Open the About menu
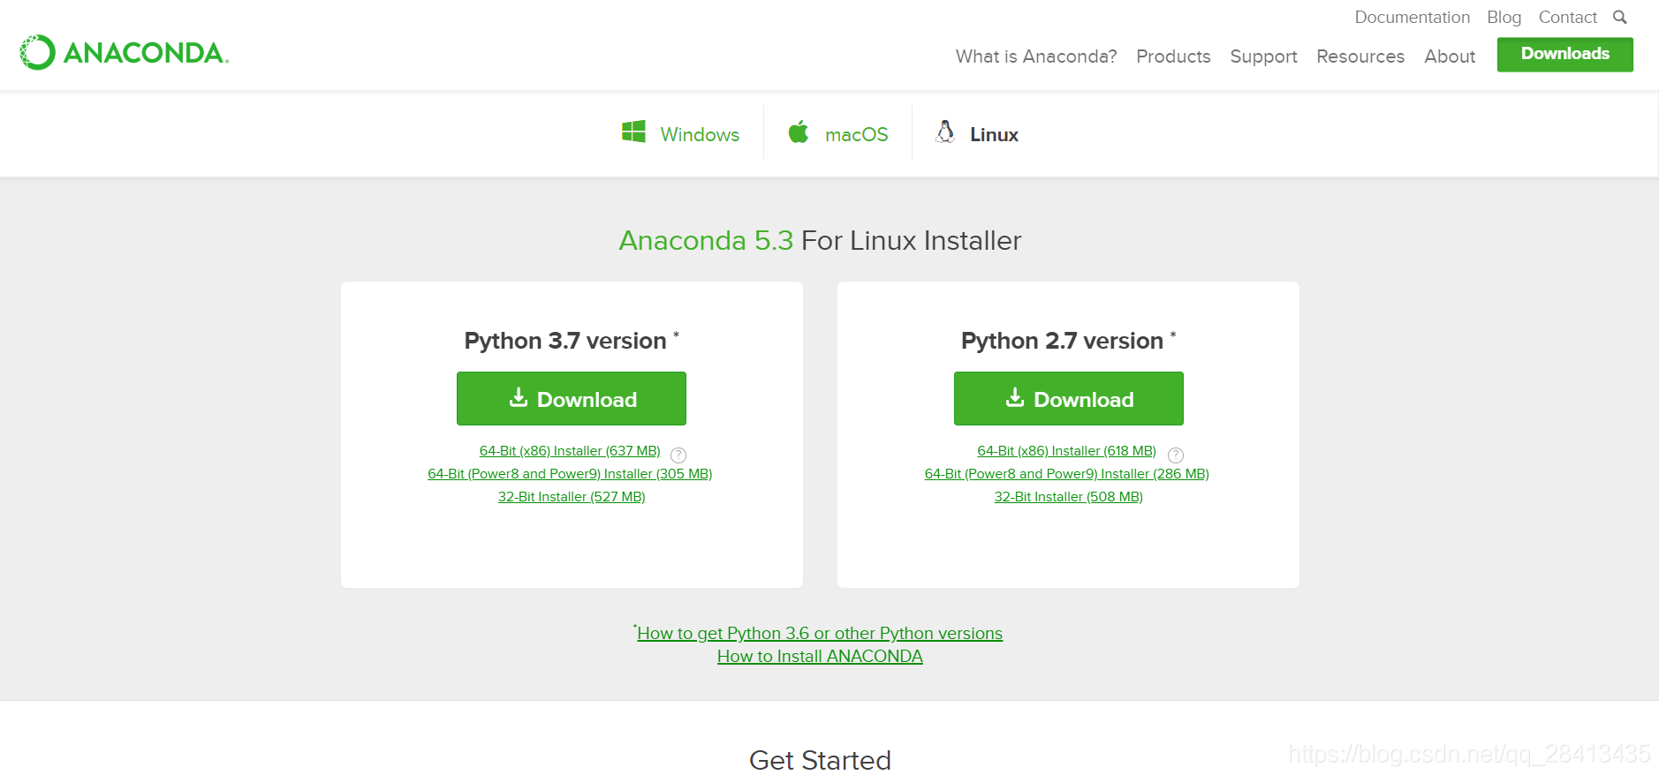The height and width of the screenshot is (775, 1659). 1450,56
